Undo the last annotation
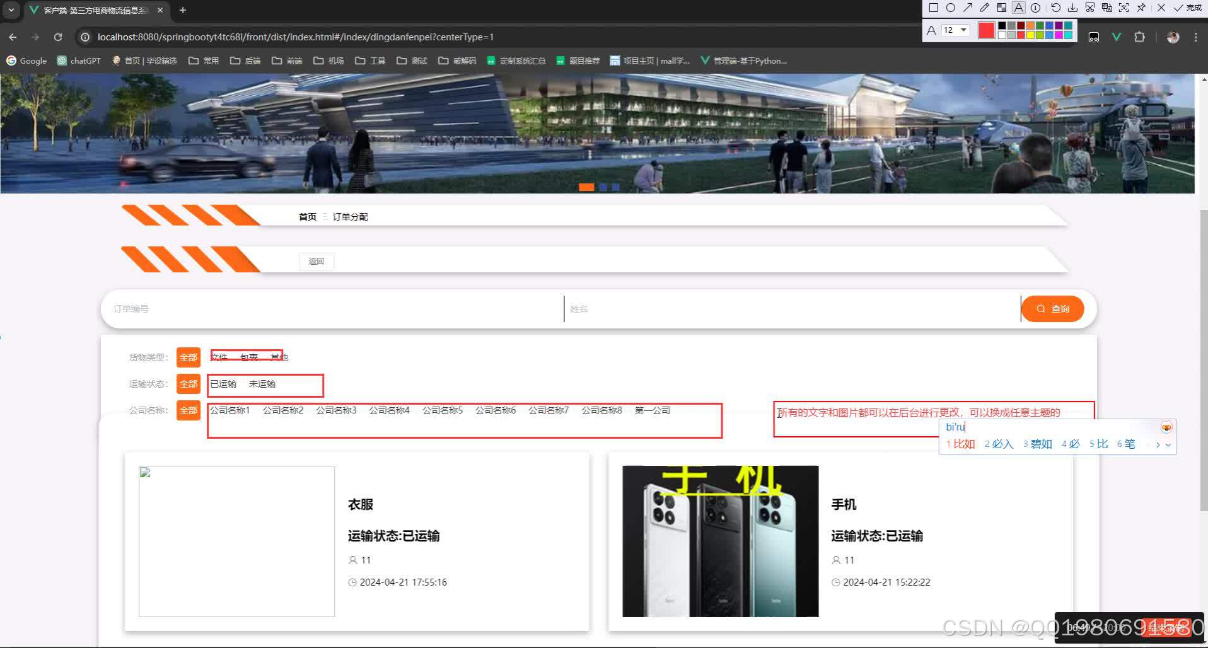The width and height of the screenshot is (1208, 648). [1056, 8]
